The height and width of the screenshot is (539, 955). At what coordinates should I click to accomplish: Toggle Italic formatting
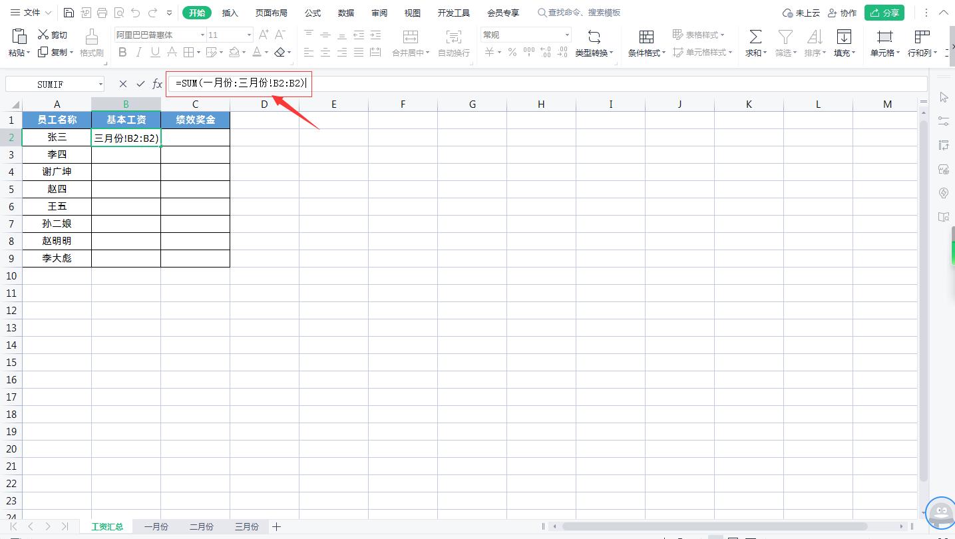pos(138,52)
